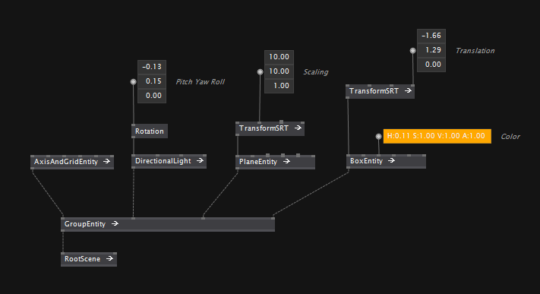The height and width of the screenshot is (294, 540).
Task: Click the arrow on DirectionalLight node
Action: click(x=200, y=160)
